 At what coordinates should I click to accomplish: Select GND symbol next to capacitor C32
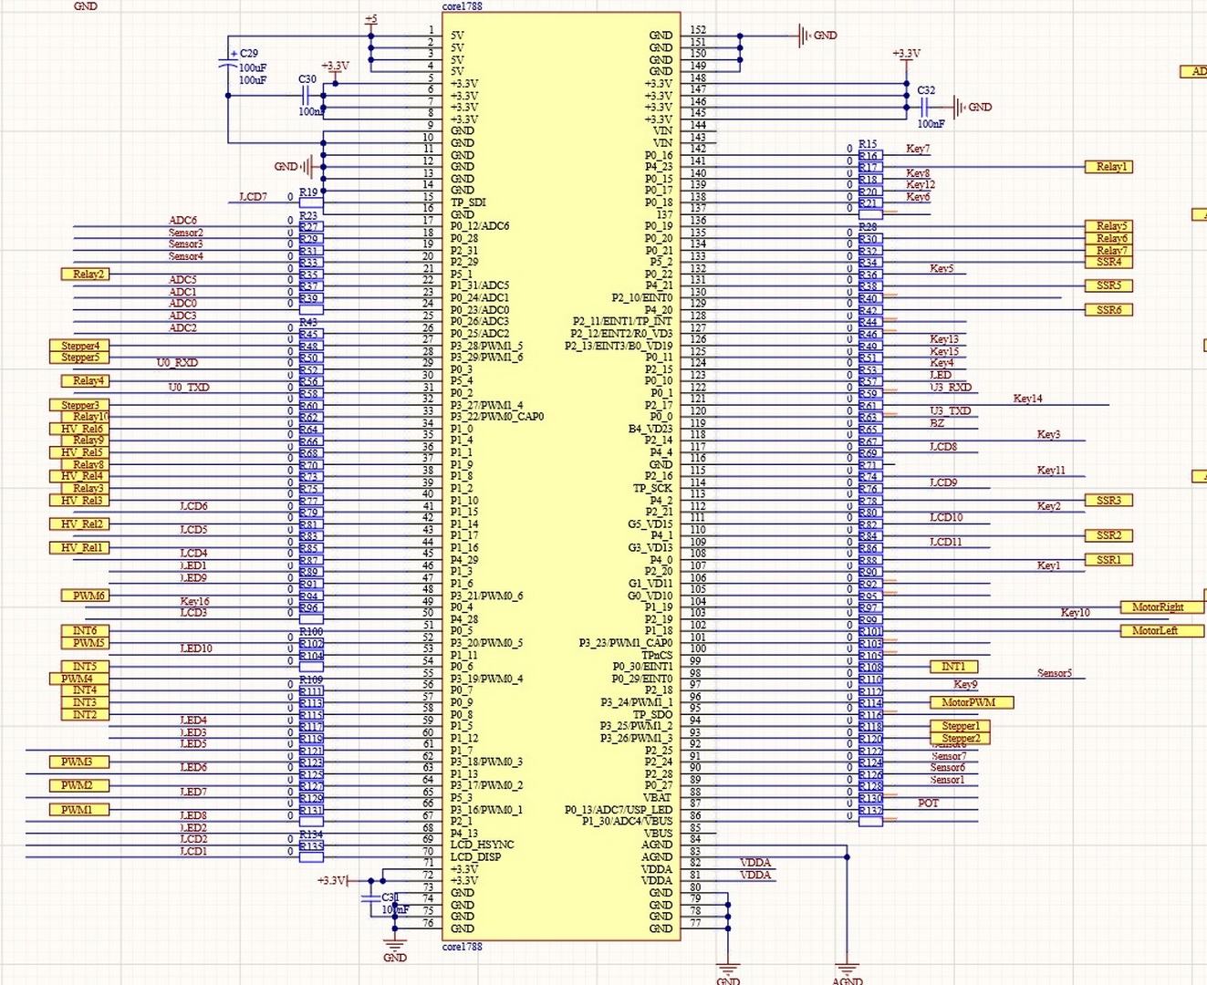[958, 107]
